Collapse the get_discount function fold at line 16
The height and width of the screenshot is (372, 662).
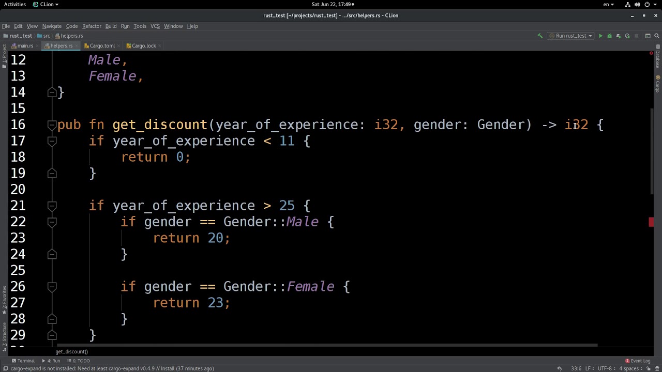[52, 125]
